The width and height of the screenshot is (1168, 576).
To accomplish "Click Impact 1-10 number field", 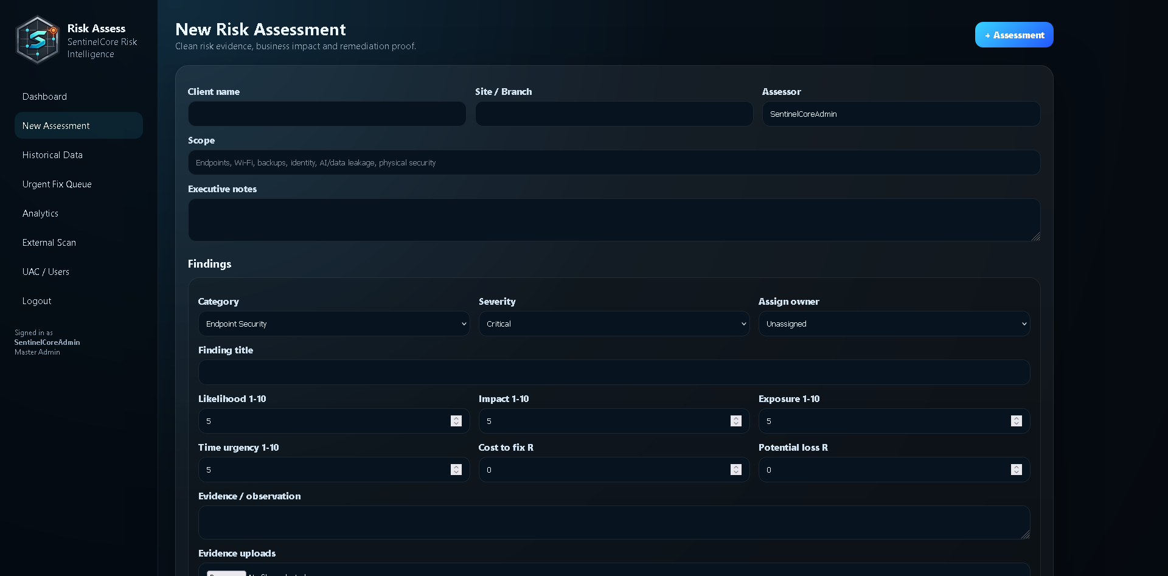I will (614, 421).
